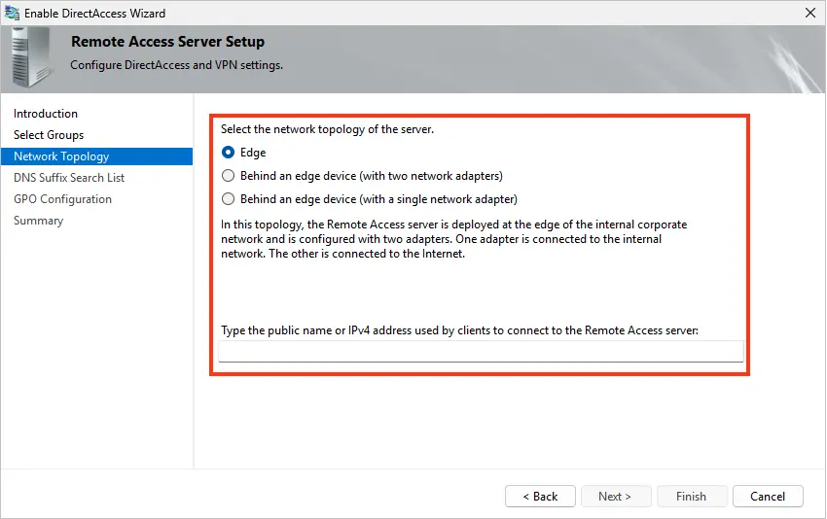
Task: Choose Behind an edge device with two adapters
Action: (229, 176)
